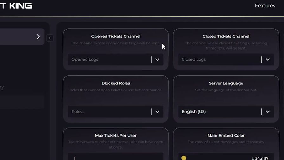Click the #d4af37 hex color value
Image resolution: width=284 pixels, height=160 pixels.
(260, 158)
